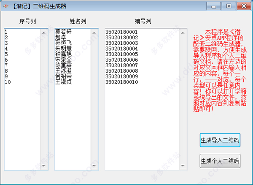253x185 pixels.
Task: Click serial number 2 in 序号列
Action: (x=6, y=38)
